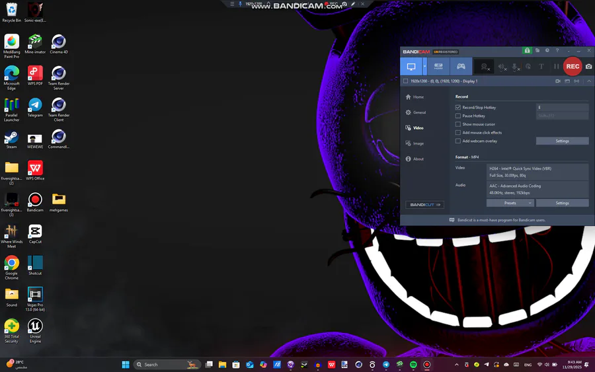Screen dimensions: 595x372
Task: Enable Add mouse click effects checkbox
Action: [x=458, y=133]
